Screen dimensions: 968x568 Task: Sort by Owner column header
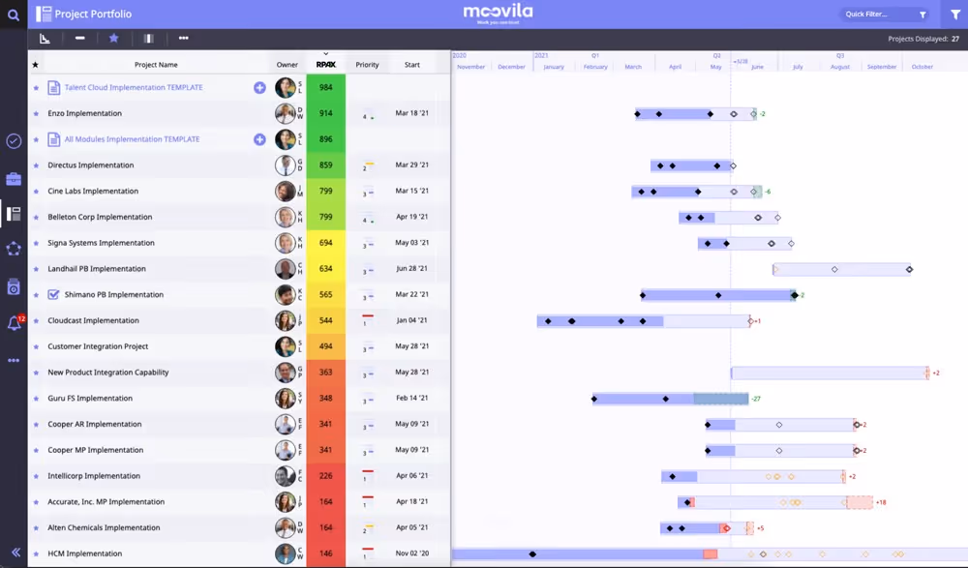pos(287,64)
